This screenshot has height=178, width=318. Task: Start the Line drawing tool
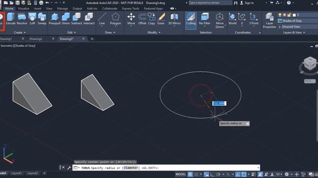(102, 19)
